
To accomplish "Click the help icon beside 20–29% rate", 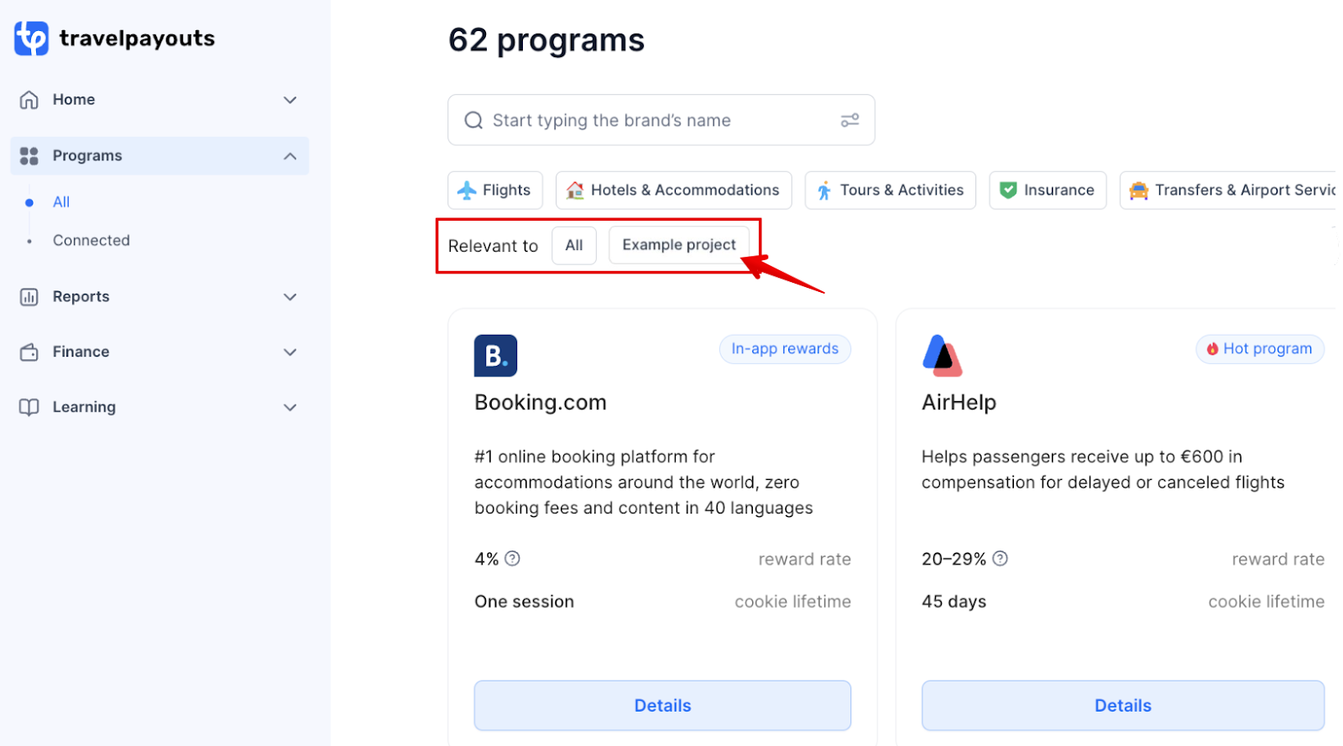I will (x=1000, y=559).
